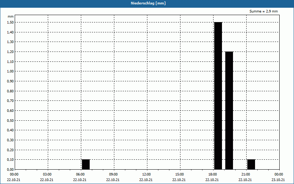Click the 22.10.21 date under 03:00
This screenshot has height=184, width=294.
47,180
